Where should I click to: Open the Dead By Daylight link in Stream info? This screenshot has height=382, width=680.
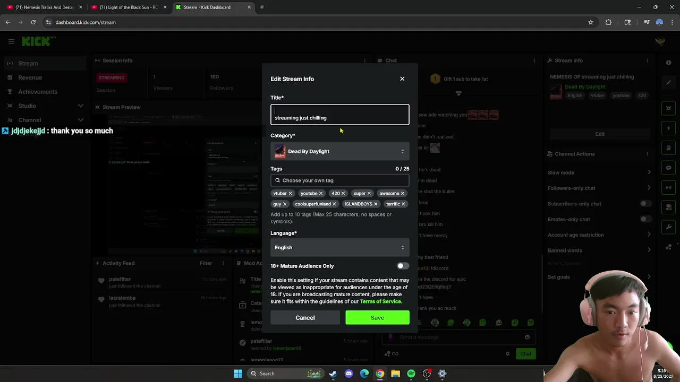[585, 86]
